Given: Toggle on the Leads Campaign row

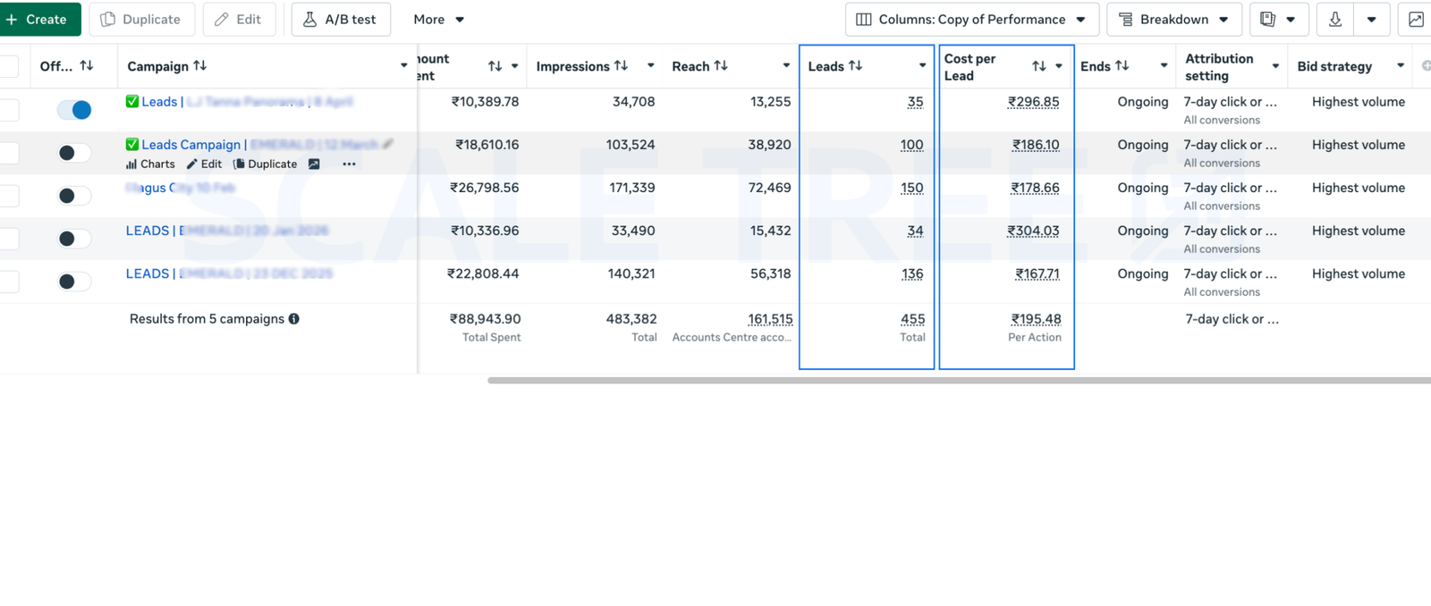Looking at the screenshot, I should [74, 153].
